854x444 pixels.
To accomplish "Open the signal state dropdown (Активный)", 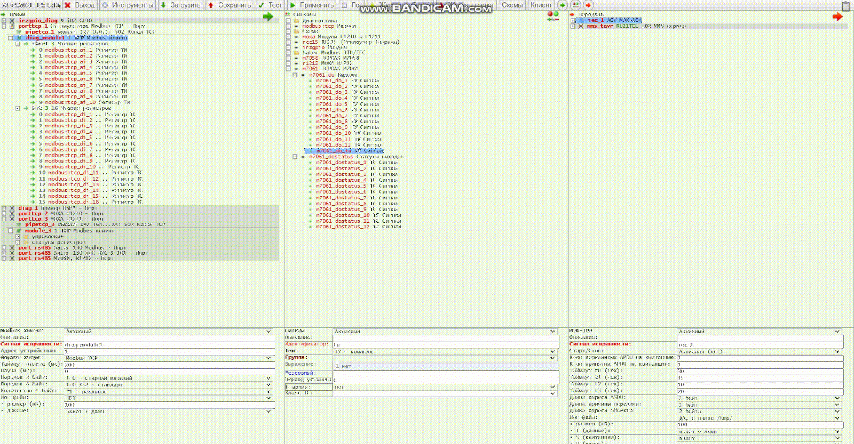I will 445,331.
